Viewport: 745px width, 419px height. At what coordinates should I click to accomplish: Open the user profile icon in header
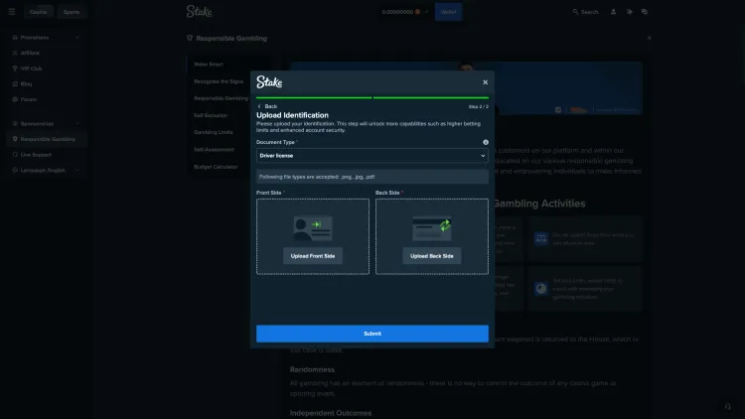(x=614, y=11)
